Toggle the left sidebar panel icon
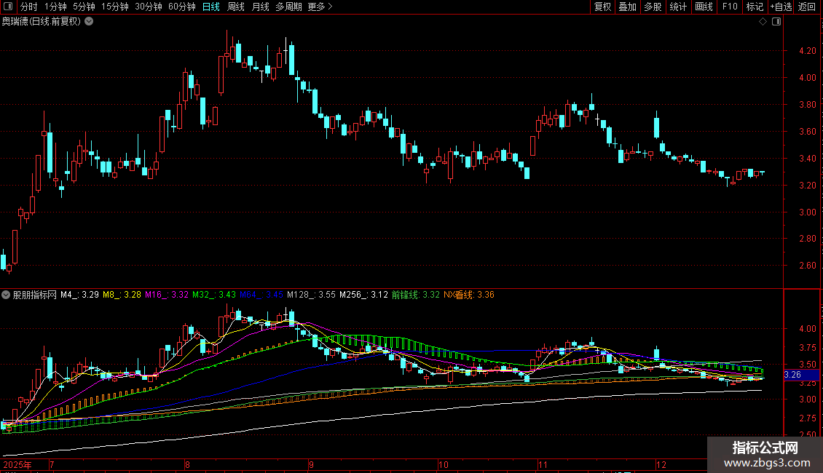 pyautogui.click(x=8, y=7)
